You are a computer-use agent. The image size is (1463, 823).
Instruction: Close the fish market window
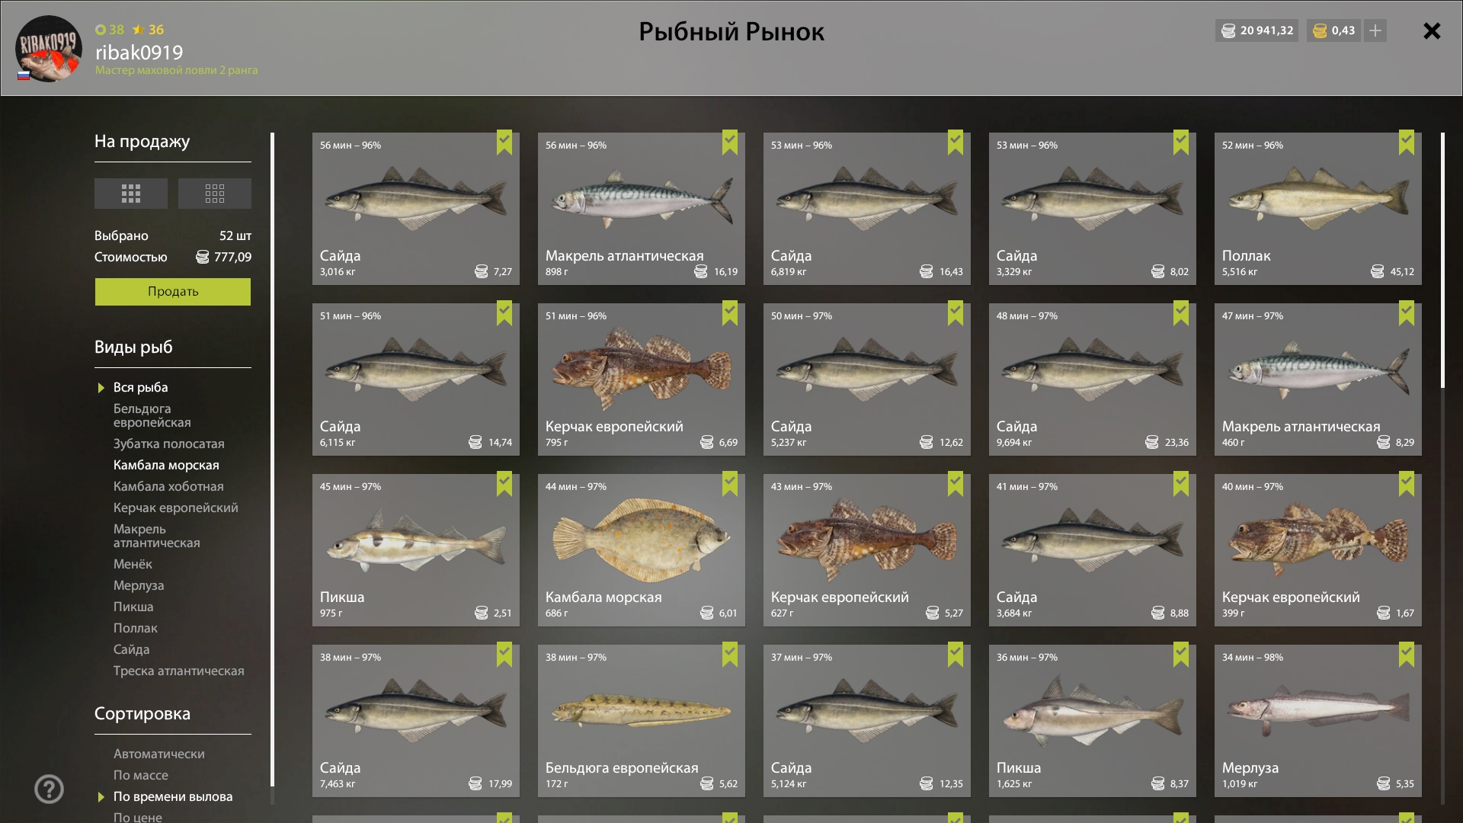[x=1432, y=30]
